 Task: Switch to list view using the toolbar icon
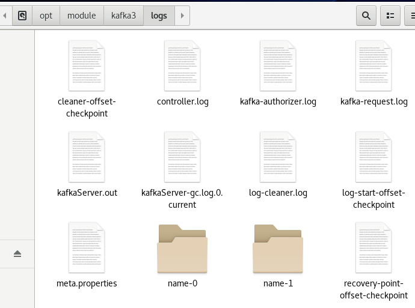[390, 16]
